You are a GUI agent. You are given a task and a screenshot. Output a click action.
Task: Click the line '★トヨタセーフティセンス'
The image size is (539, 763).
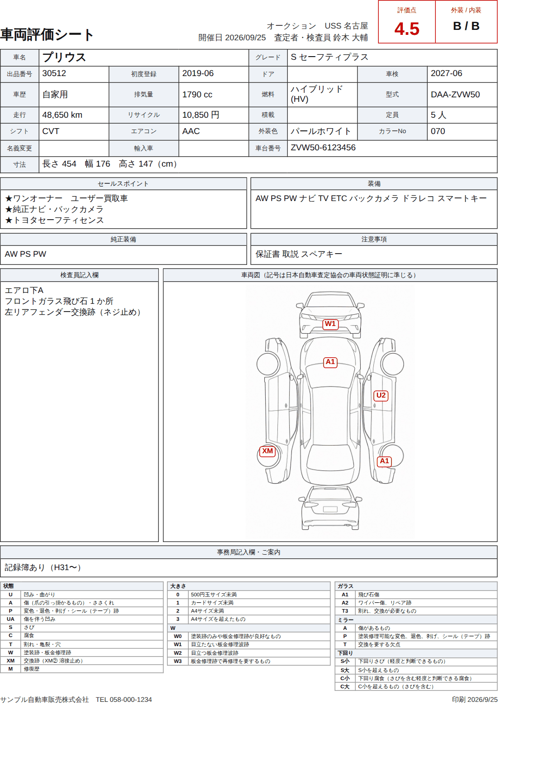[x=54, y=220]
